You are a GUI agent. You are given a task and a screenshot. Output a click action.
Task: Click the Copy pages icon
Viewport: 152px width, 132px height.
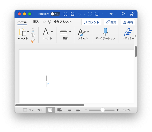(33, 35)
